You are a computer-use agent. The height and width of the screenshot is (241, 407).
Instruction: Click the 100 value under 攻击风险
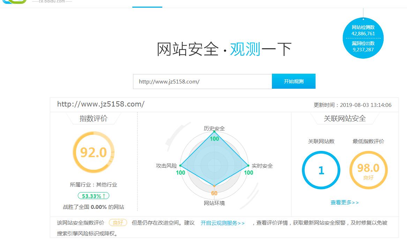coord(180,173)
